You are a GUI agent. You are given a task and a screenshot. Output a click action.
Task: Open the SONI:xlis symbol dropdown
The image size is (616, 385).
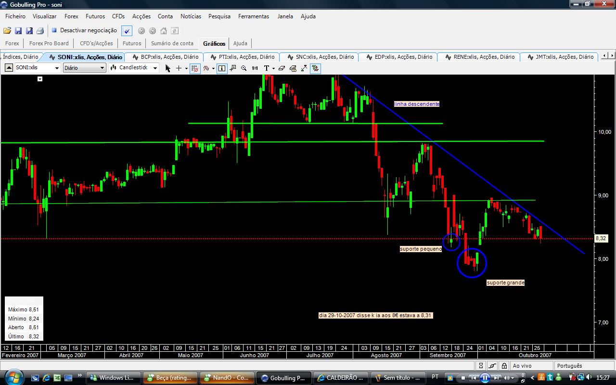[x=57, y=68]
